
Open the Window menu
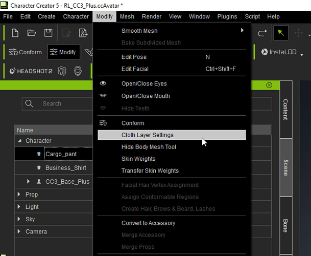pyautogui.click(x=199, y=16)
